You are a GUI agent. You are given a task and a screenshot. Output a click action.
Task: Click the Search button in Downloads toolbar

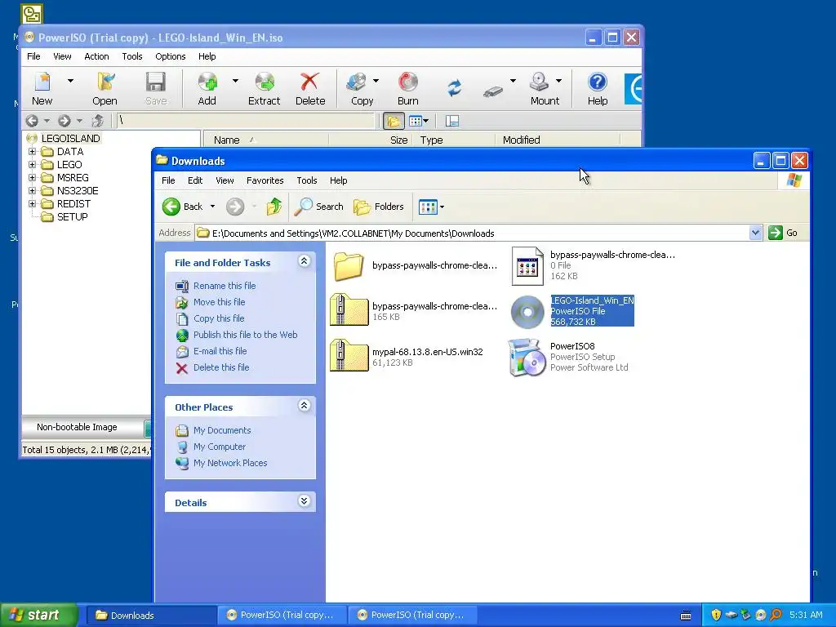pos(319,207)
